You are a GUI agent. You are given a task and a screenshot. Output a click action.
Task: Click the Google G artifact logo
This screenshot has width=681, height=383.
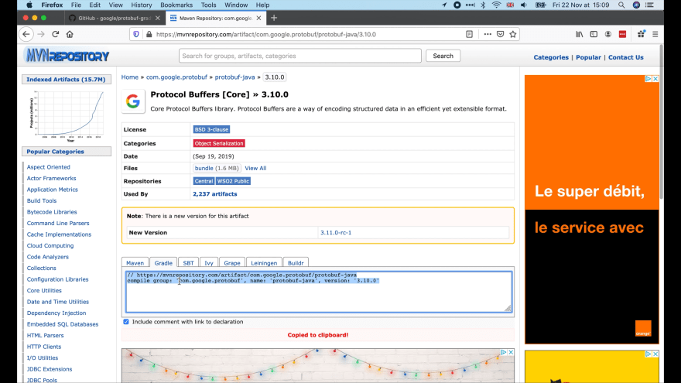point(133,101)
